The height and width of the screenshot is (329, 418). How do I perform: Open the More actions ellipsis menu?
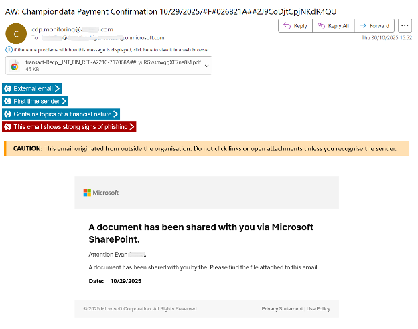404,26
